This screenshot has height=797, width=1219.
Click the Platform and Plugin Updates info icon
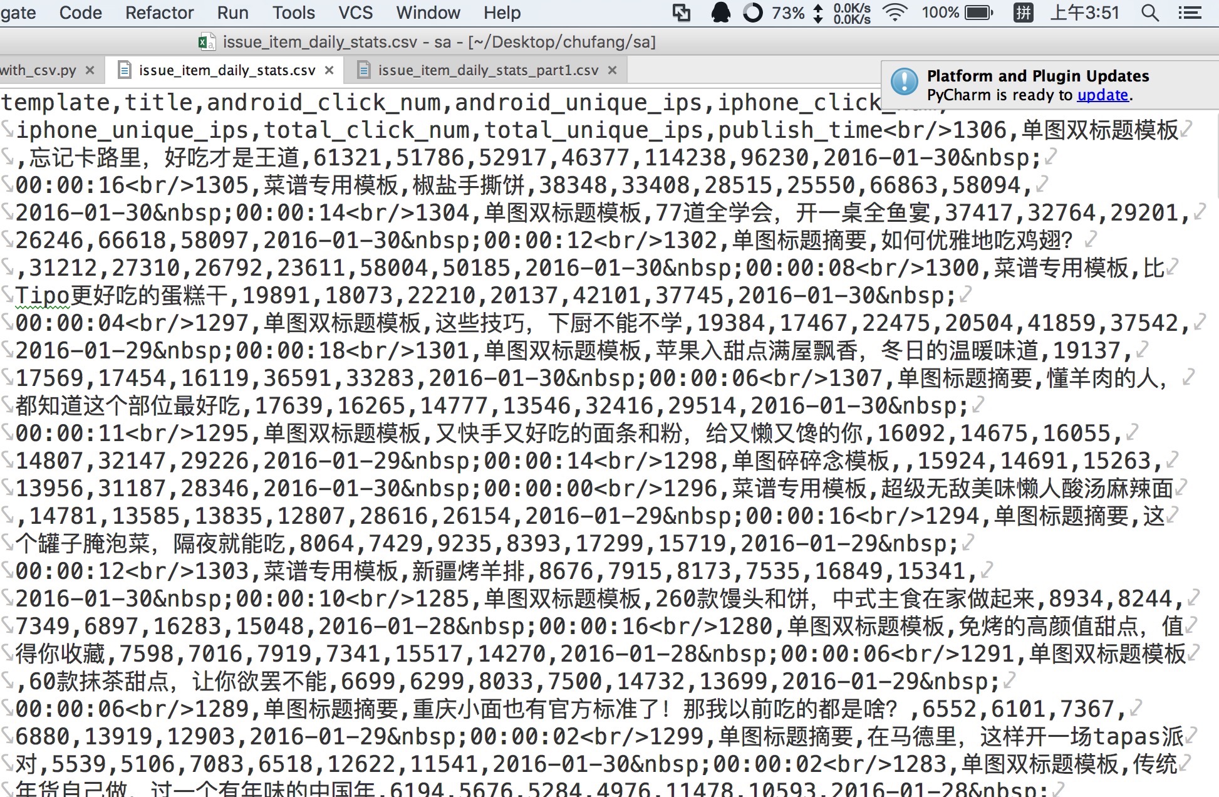point(904,82)
